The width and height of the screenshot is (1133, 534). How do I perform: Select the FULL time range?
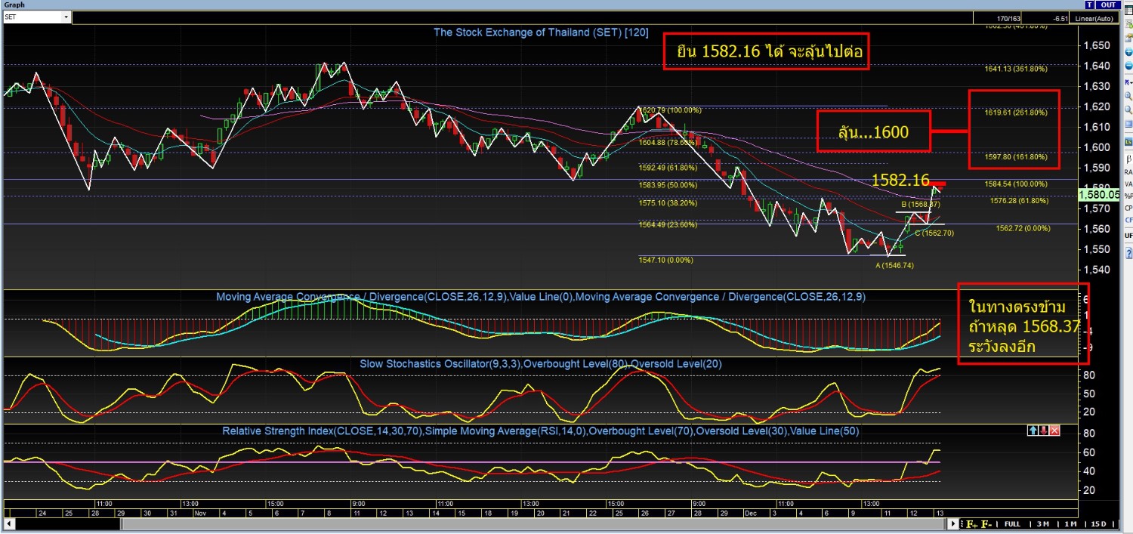[1012, 523]
